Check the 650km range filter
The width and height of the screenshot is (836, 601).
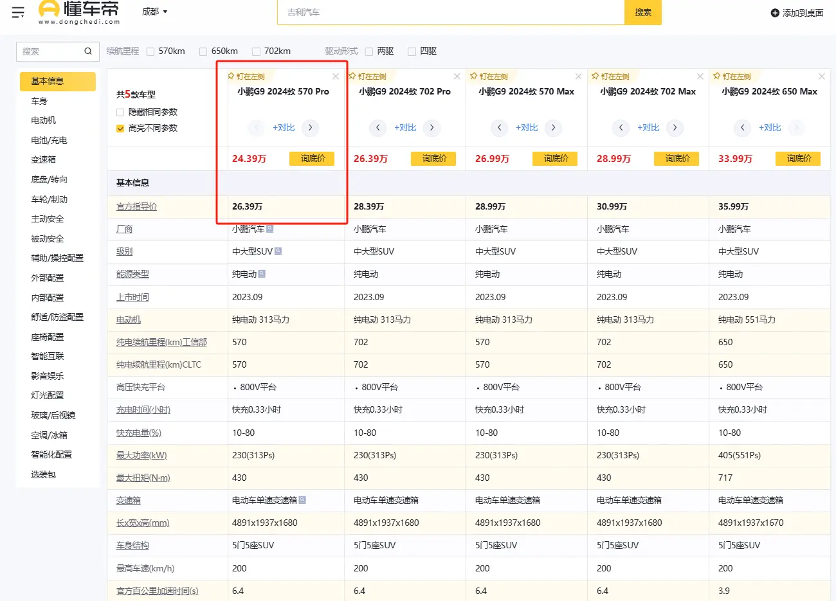click(203, 51)
